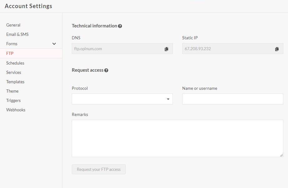Grab the Remarks textarea resize handle

(x=281, y=155)
